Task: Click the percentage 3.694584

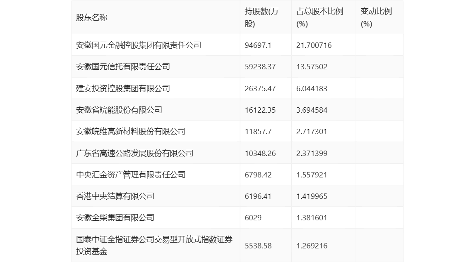Action: [x=312, y=110]
